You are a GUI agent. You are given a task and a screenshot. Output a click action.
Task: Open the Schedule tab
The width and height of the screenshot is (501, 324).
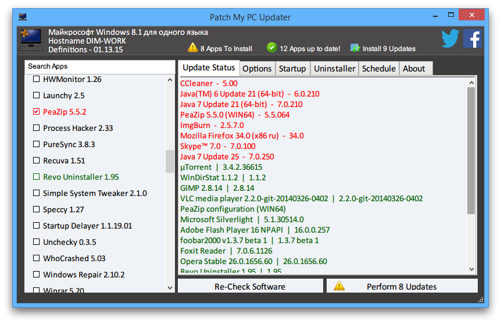[378, 69]
